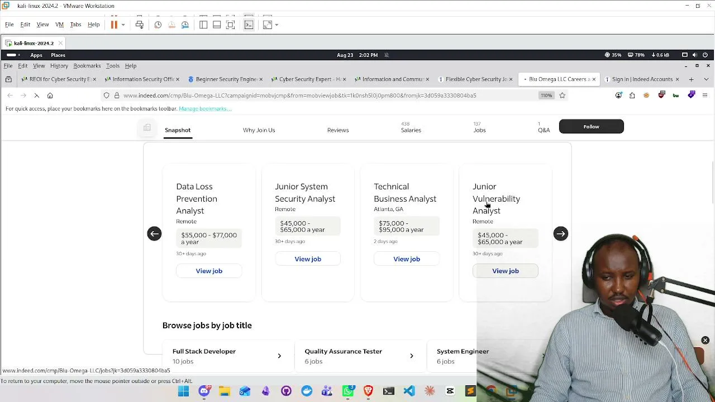715x402 pixels.
Task: Open a new Firefox tab
Action: click(x=691, y=79)
